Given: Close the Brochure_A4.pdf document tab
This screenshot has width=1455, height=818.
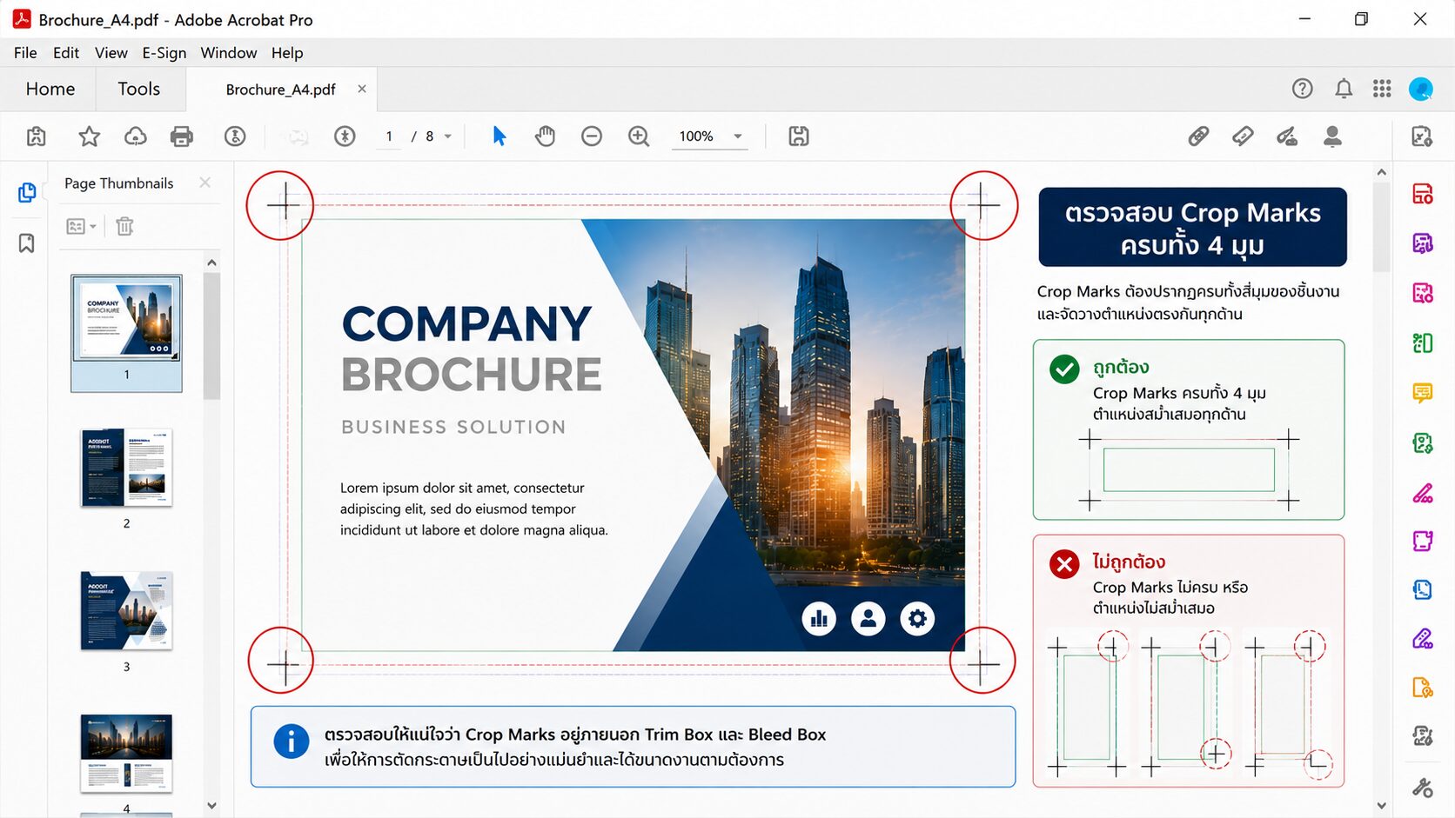Looking at the screenshot, I should click(362, 89).
